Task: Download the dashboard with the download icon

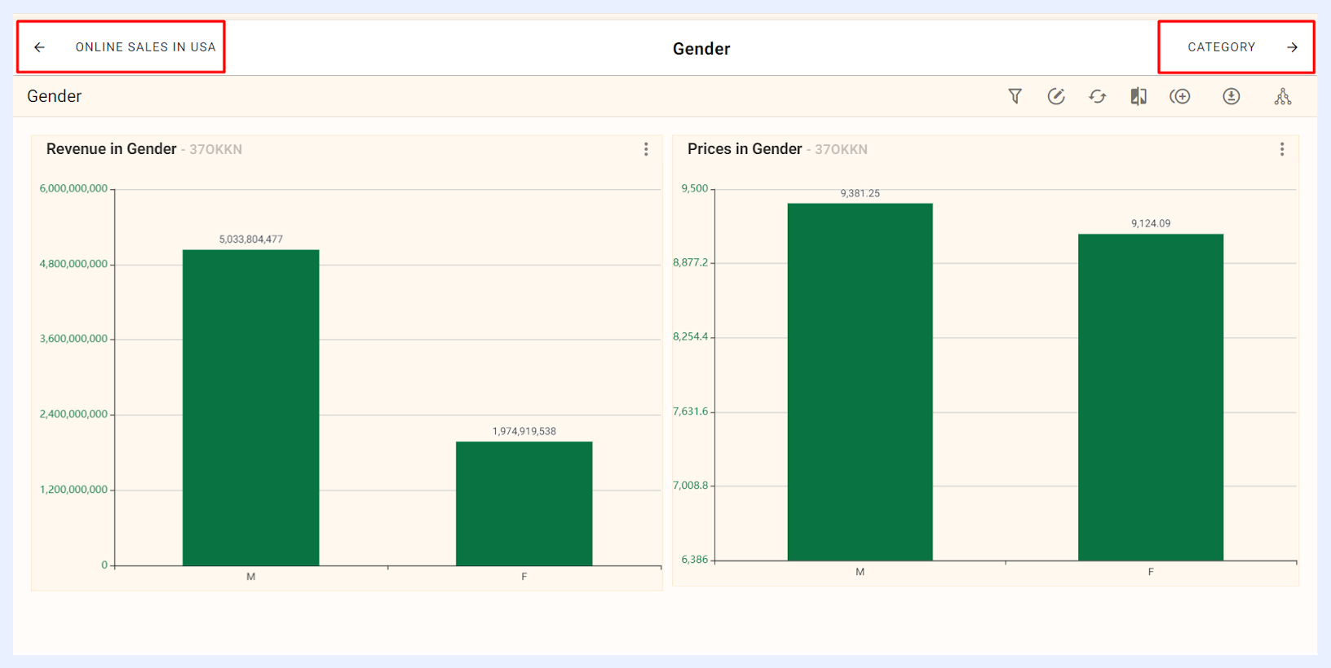Action: pos(1232,97)
